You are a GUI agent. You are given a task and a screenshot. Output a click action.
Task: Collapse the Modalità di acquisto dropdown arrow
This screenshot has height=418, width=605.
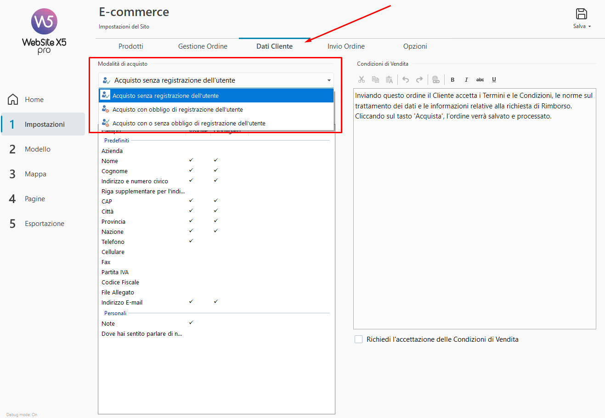click(x=329, y=80)
